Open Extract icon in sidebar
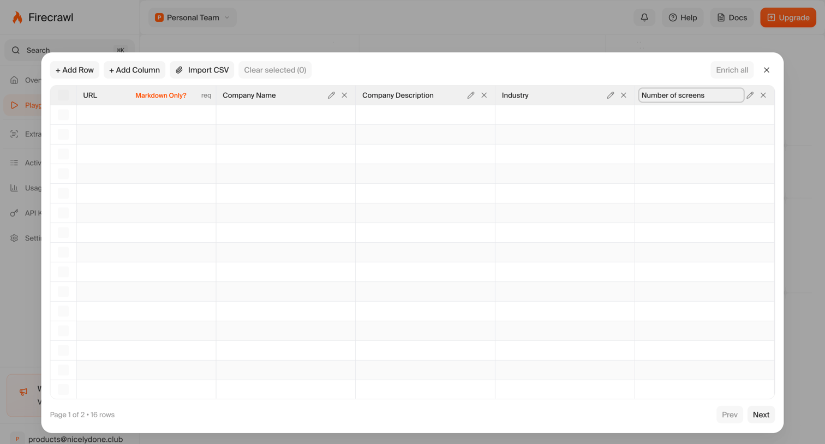Screen dimensions: 825x444 tap(14, 134)
